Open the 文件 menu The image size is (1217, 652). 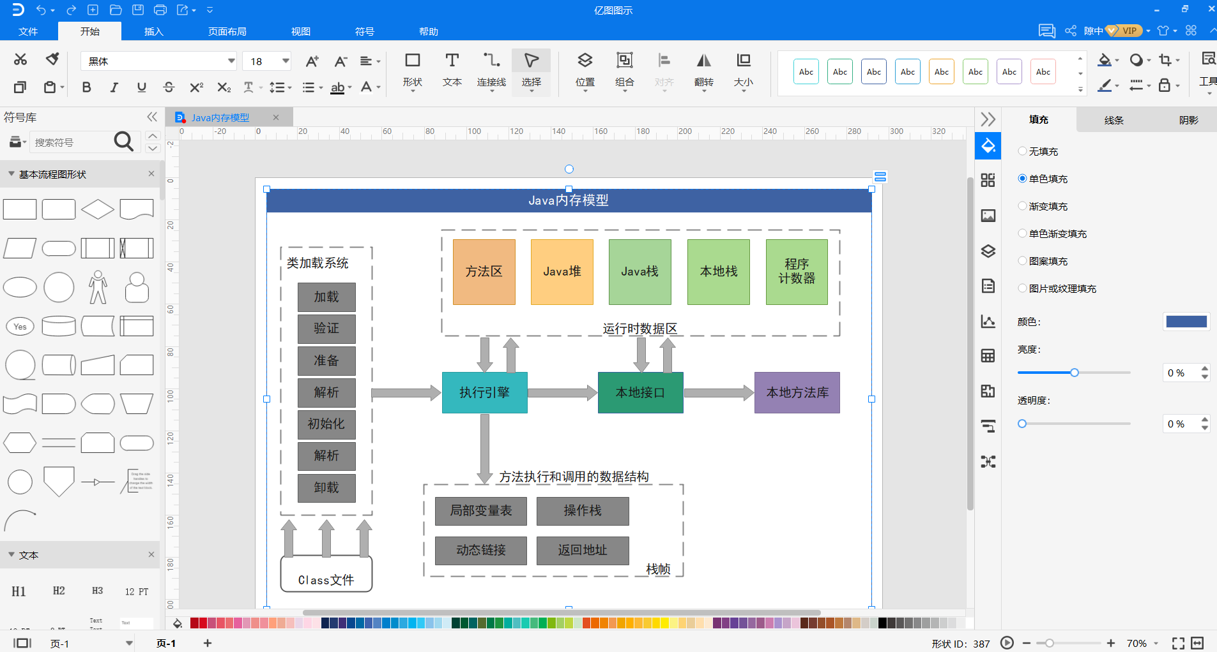28,31
